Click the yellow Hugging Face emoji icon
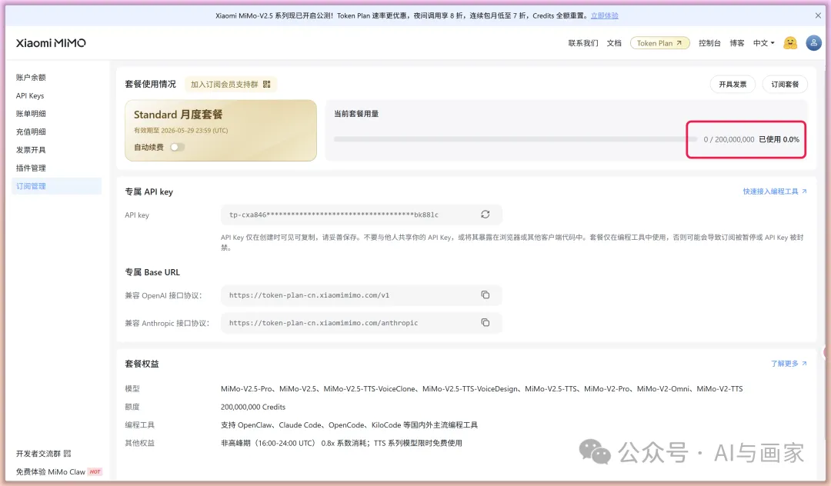 (x=790, y=43)
